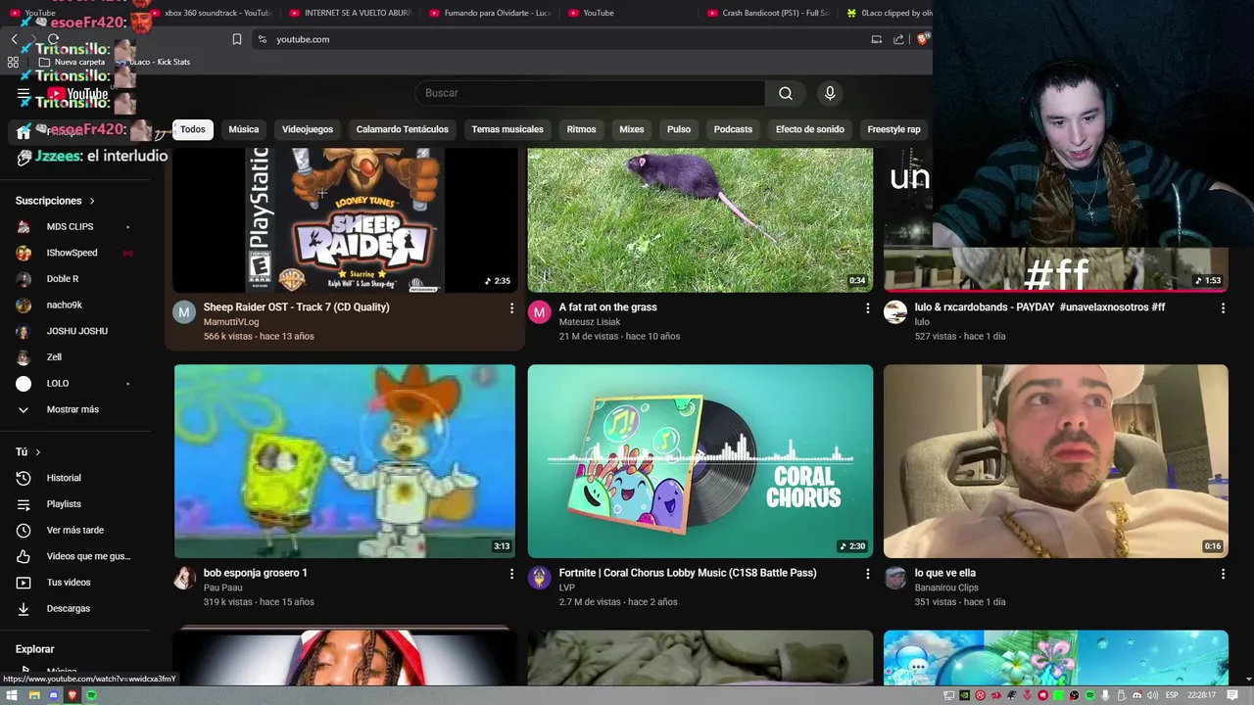Click the Buscar search input field
Viewport: 1254px width, 705px height.
[591, 93]
